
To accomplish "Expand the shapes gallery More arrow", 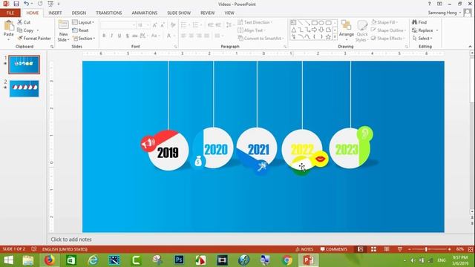I will [335, 37].
